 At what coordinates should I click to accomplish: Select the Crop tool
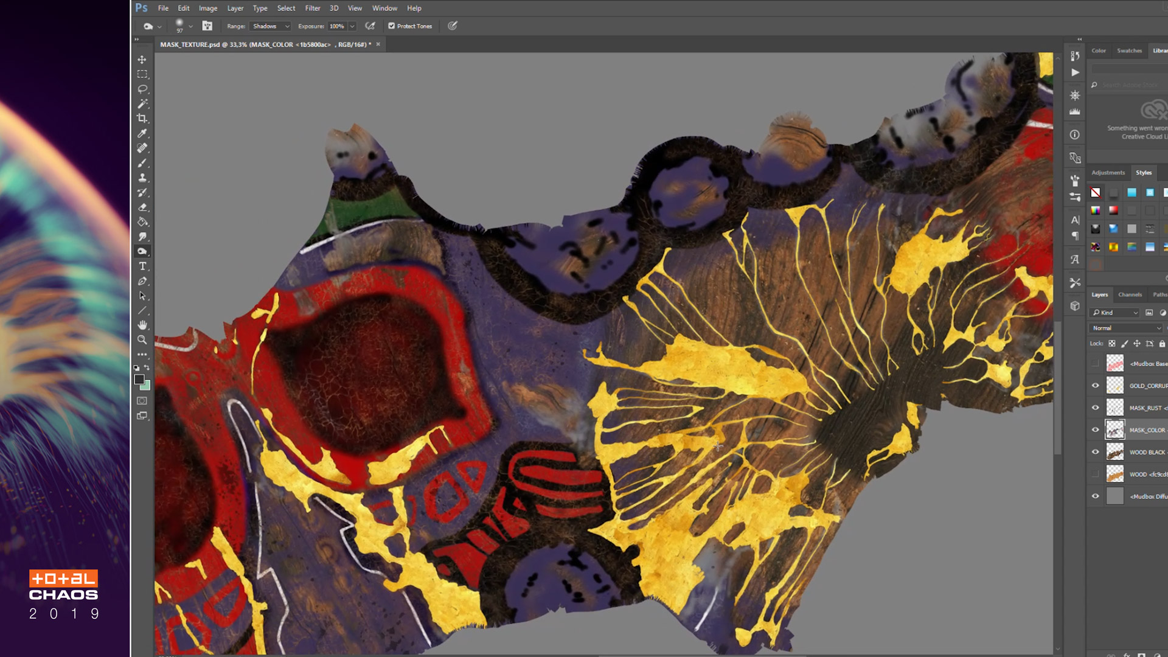pyautogui.click(x=142, y=119)
